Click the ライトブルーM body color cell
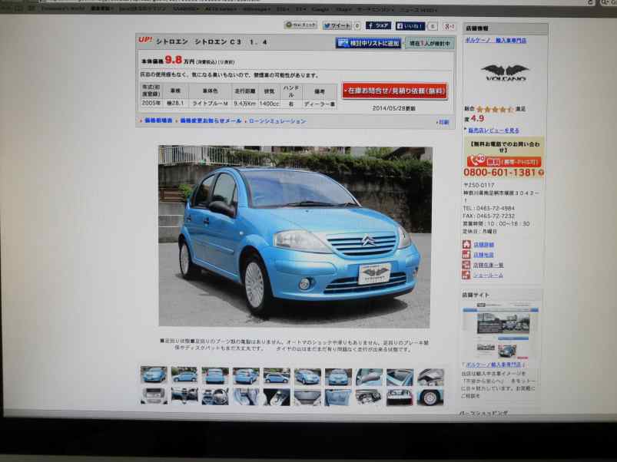 (x=210, y=104)
